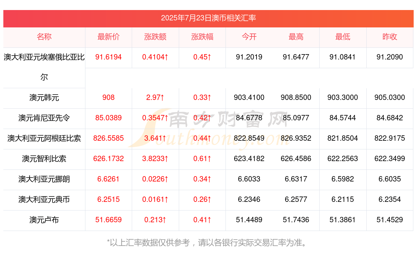The width and height of the screenshot is (417, 253).
Task: Select the latest price 91.6194
Action: tap(108, 57)
